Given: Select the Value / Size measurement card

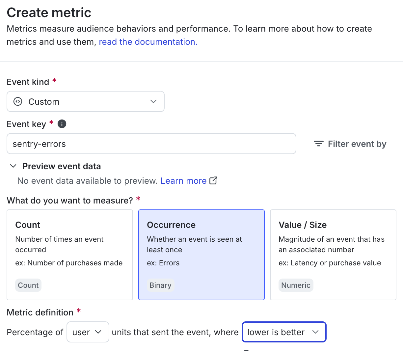Looking at the screenshot, I should coord(333,255).
